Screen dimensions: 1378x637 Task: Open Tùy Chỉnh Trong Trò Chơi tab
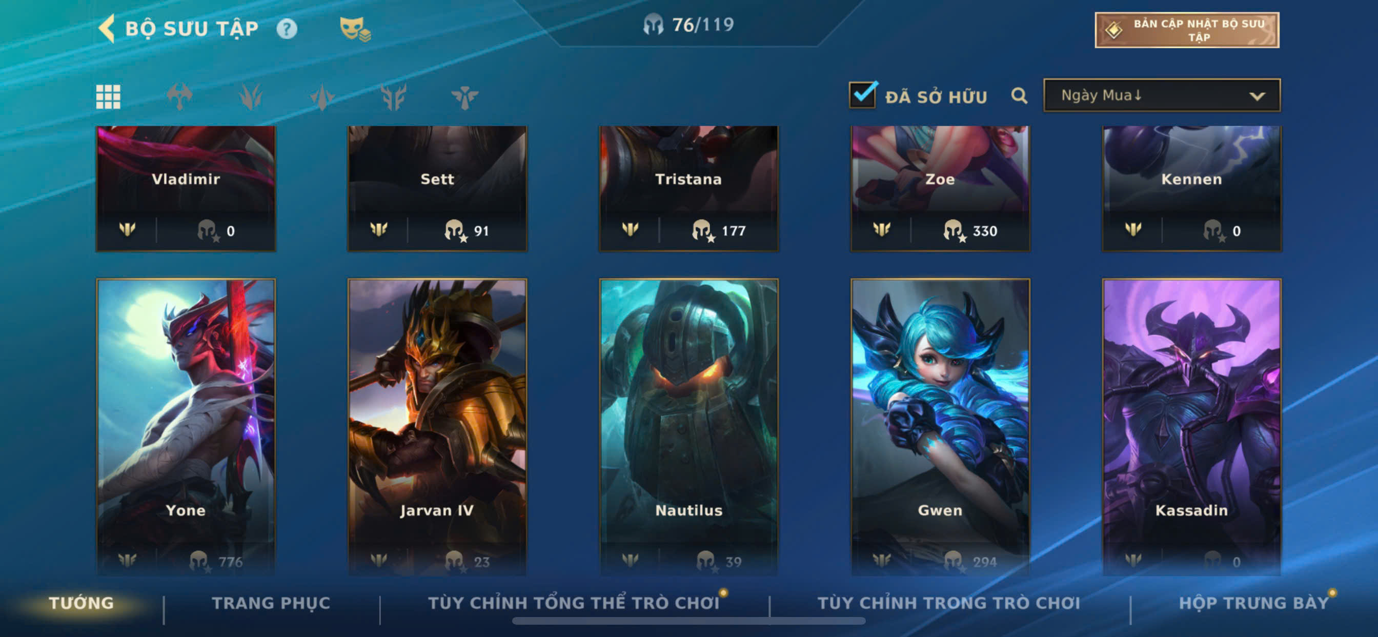pyautogui.click(x=948, y=603)
